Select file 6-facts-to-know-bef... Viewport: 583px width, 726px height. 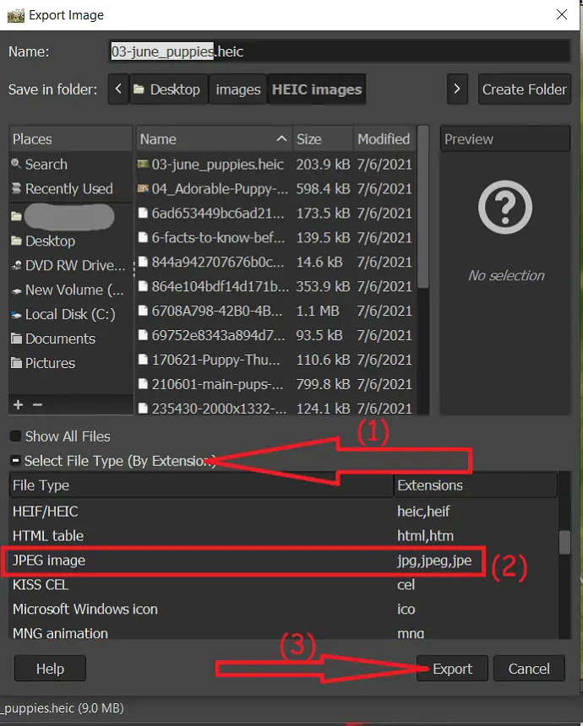tap(275, 237)
